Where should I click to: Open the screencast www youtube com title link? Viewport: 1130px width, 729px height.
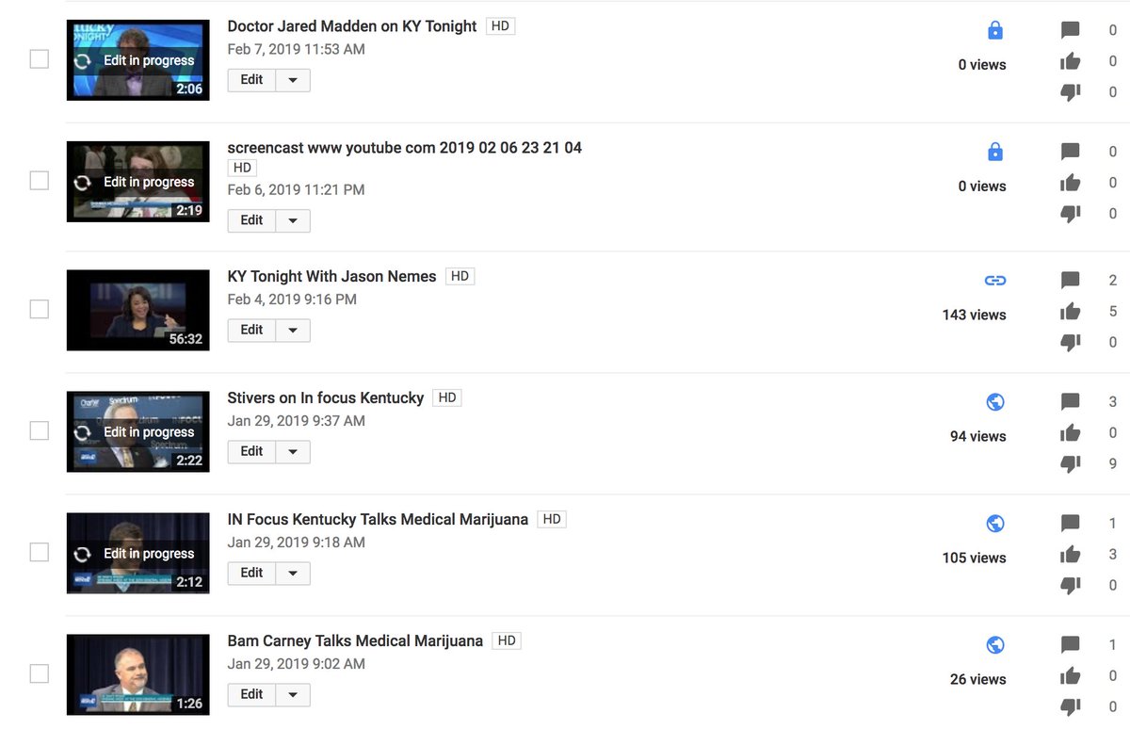tap(405, 148)
